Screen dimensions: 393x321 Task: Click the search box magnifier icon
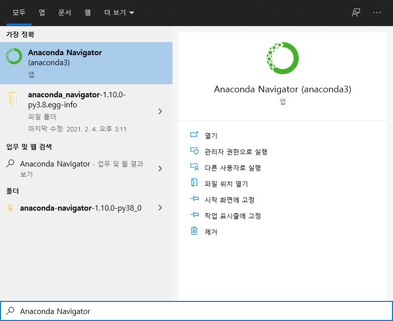pyautogui.click(x=10, y=311)
